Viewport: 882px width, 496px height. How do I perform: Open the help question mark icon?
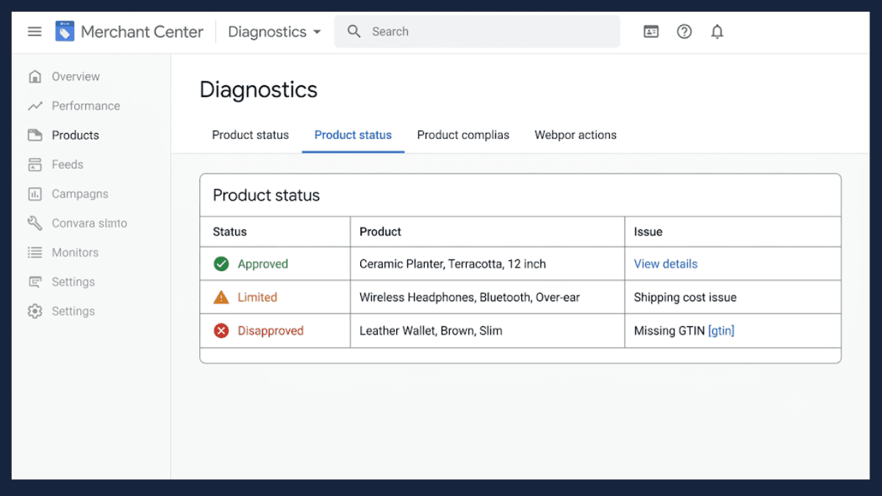pyautogui.click(x=684, y=32)
